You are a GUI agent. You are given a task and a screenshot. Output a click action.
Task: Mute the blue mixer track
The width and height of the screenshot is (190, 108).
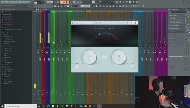pyautogui.click(x=48, y=45)
